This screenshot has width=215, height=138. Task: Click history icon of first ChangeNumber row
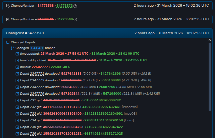[8, 6]
